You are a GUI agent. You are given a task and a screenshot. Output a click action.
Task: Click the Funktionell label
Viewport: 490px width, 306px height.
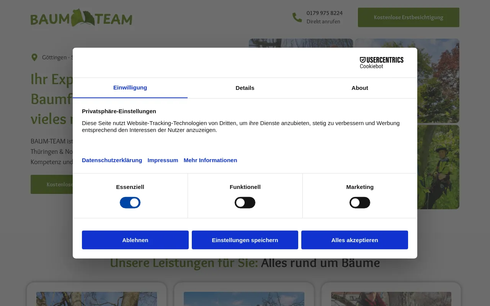[x=245, y=187]
